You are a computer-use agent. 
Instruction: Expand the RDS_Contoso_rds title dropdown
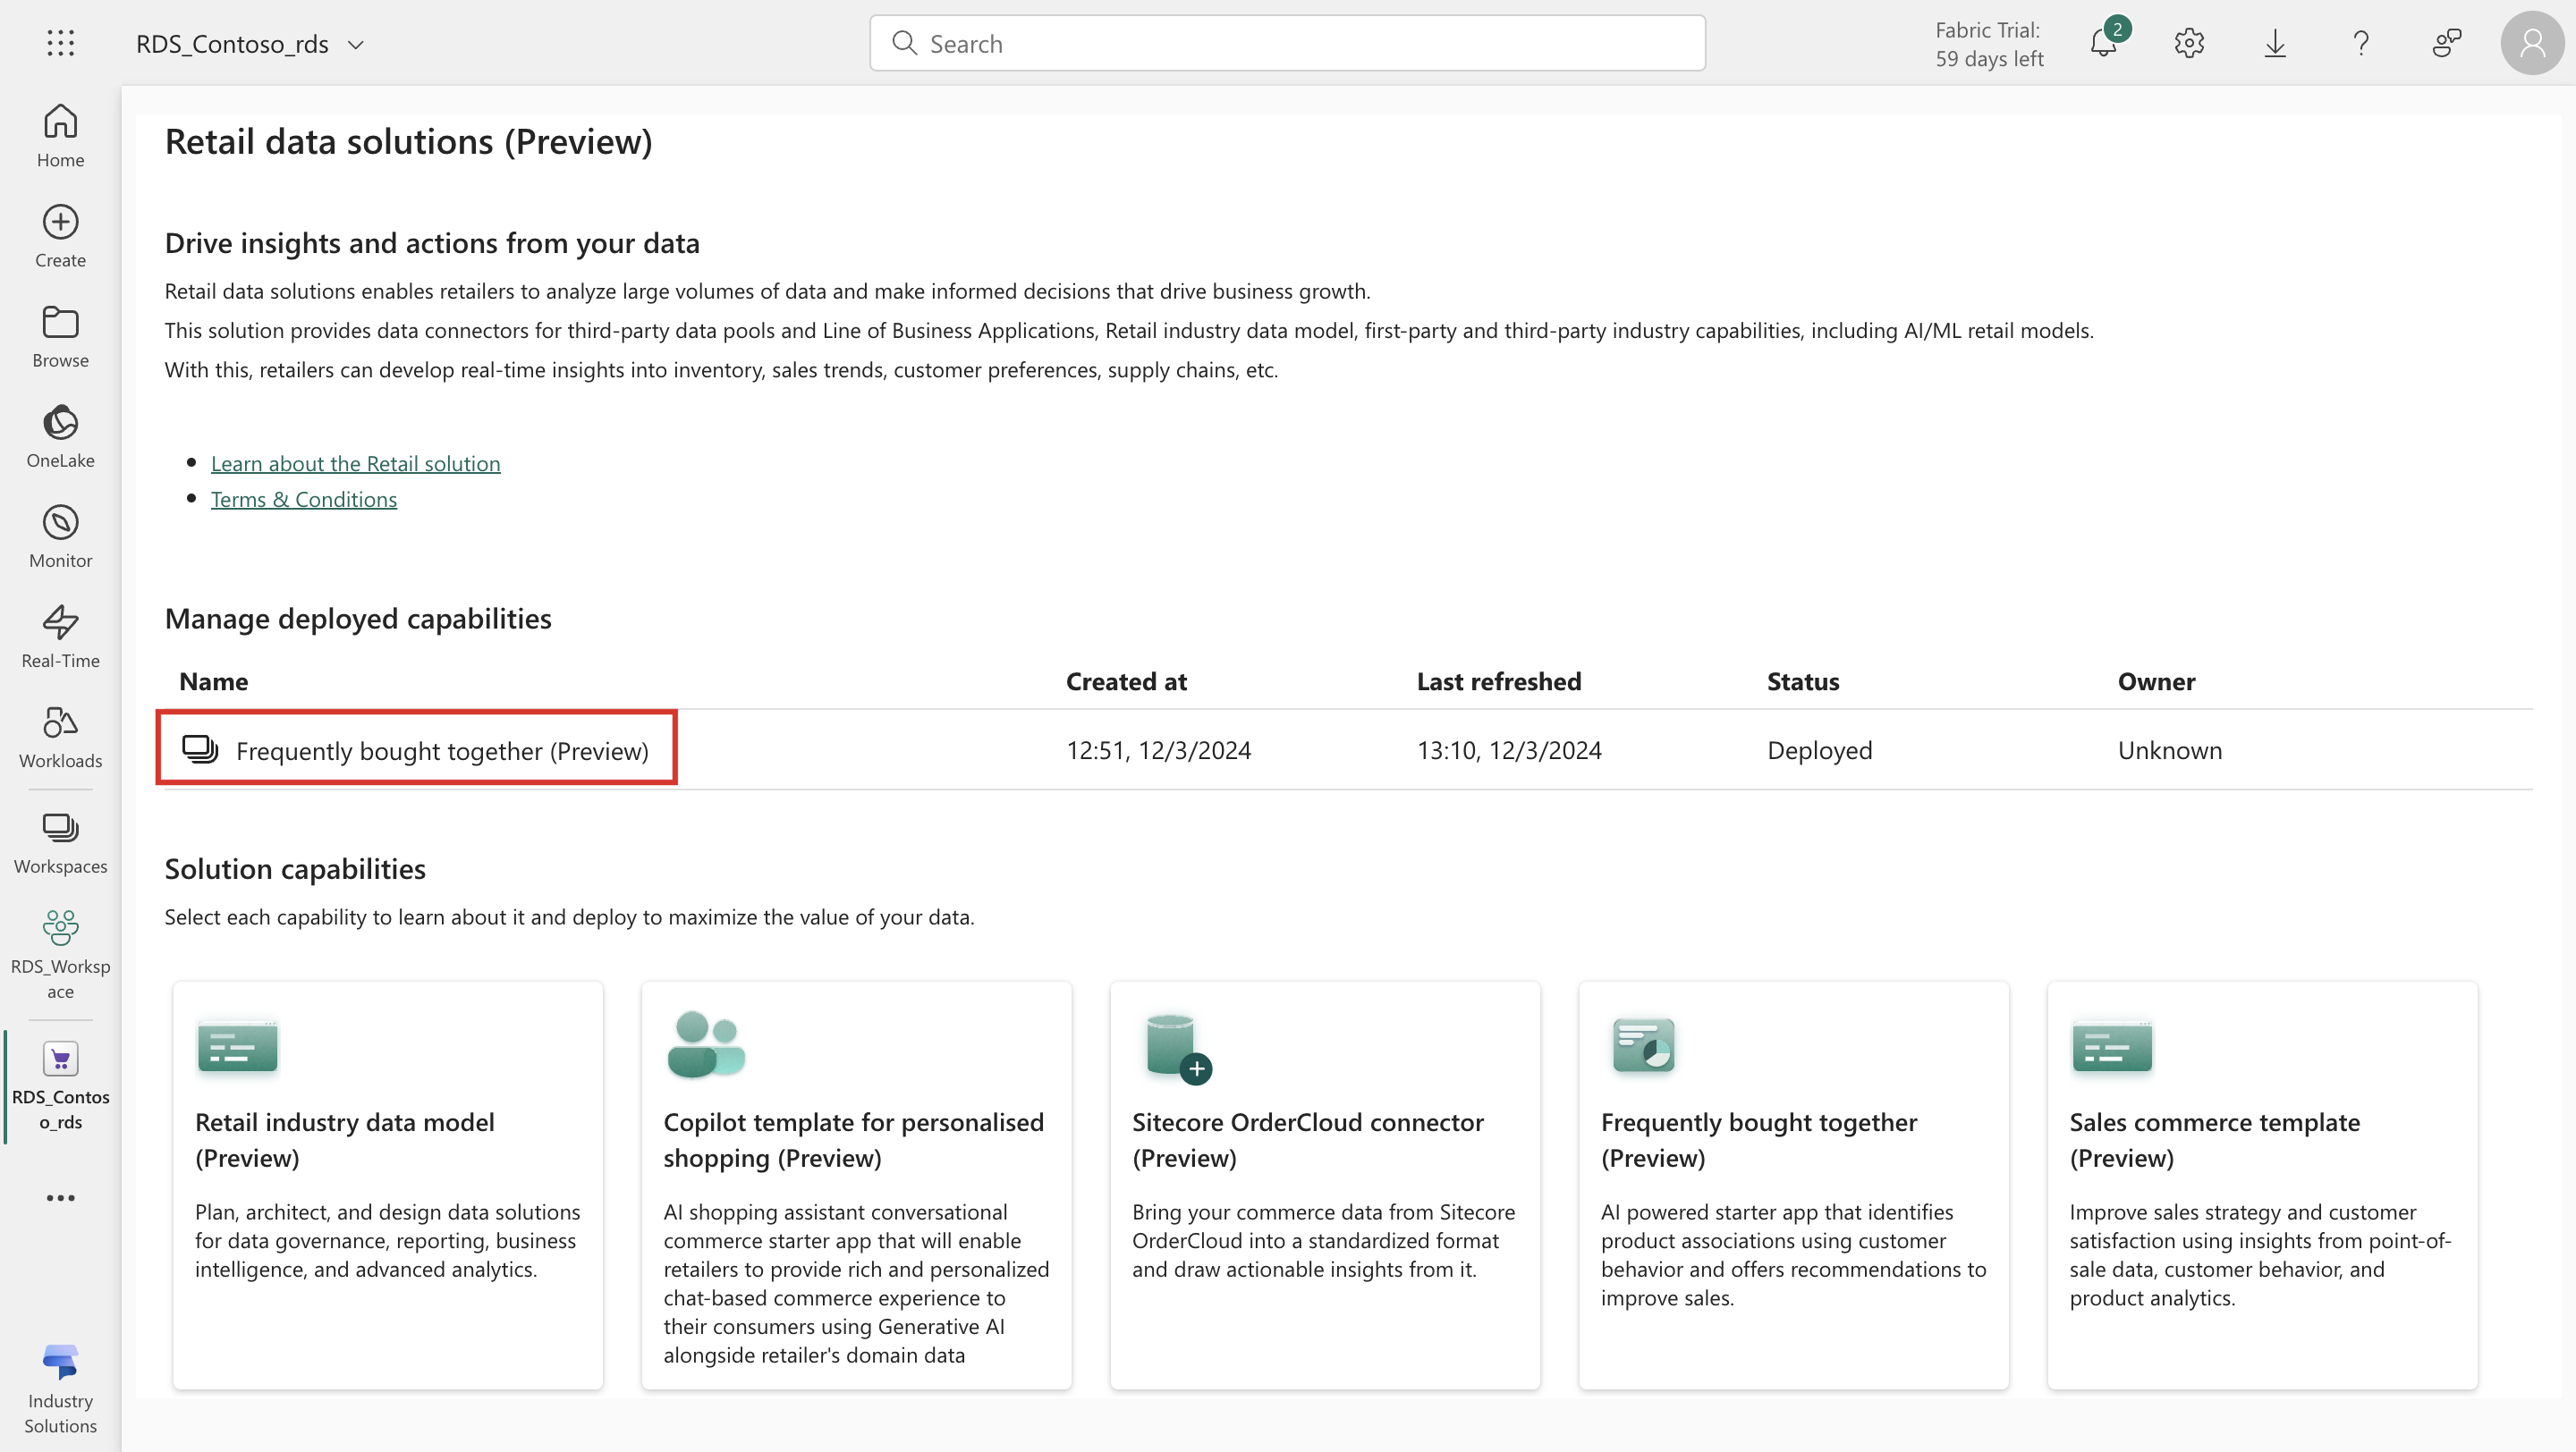click(x=355, y=45)
